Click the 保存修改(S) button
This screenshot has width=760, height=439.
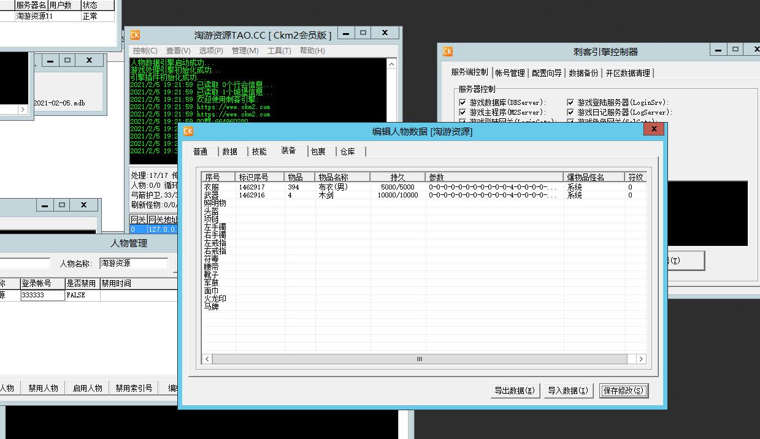click(623, 391)
